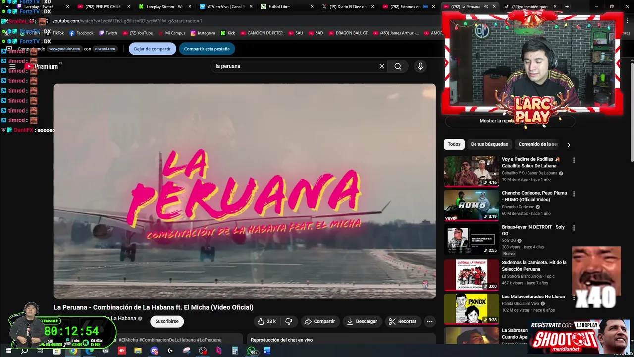Start voice search with microphone icon
Viewport: 634px width, 357px height.
[x=420, y=66]
